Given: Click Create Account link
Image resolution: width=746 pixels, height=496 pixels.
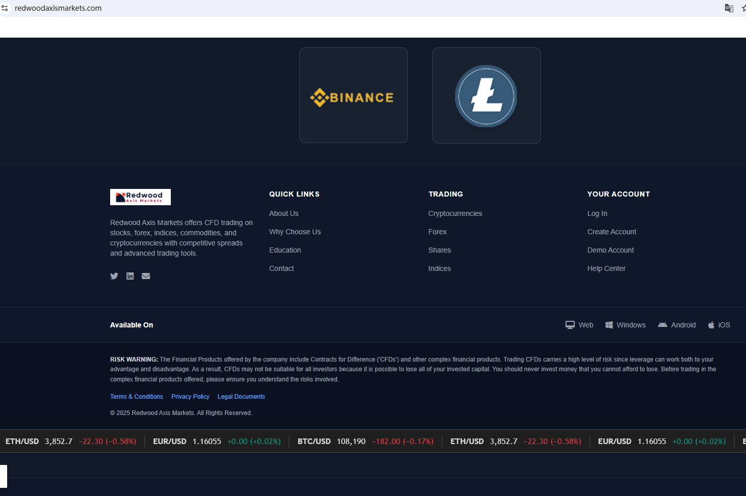Looking at the screenshot, I should pyautogui.click(x=612, y=232).
